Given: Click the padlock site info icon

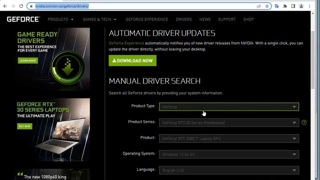Looking at the screenshot, I should (x=31, y=6).
